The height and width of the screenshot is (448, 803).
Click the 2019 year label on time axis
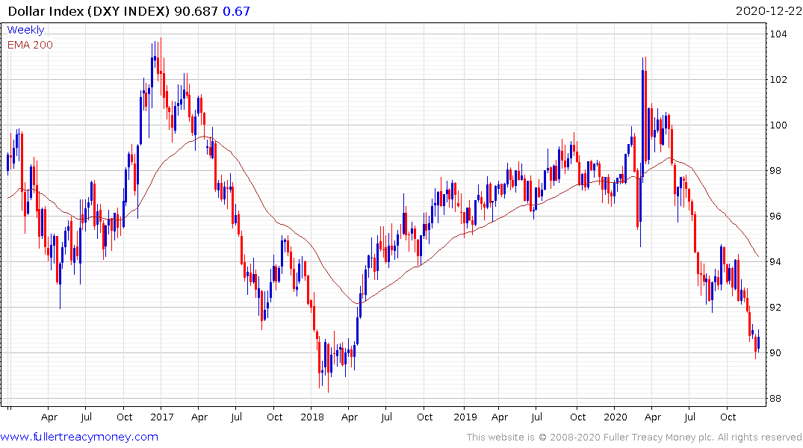pos(465,417)
